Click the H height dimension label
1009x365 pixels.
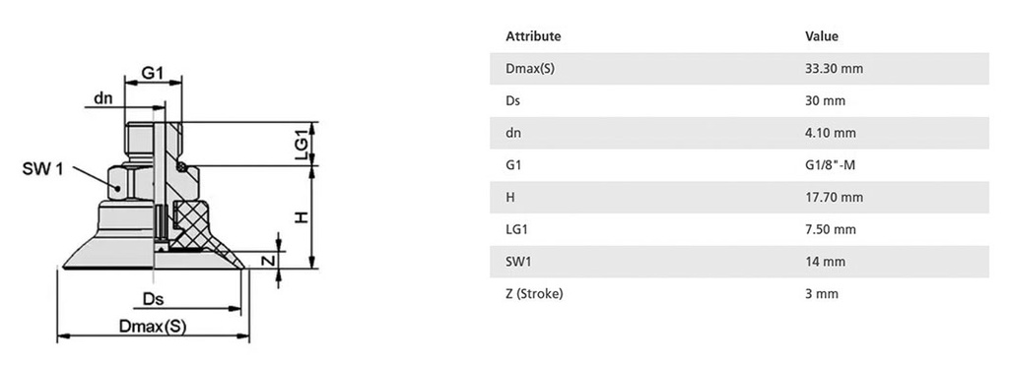tap(302, 217)
